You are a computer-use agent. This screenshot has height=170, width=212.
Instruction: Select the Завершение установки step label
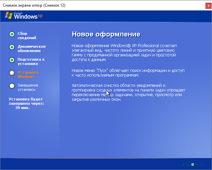(x=28, y=87)
